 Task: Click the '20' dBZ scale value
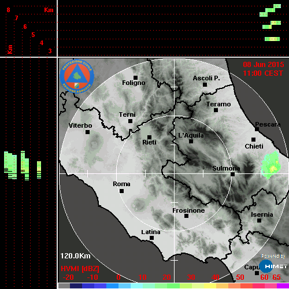click(x=166, y=277)
